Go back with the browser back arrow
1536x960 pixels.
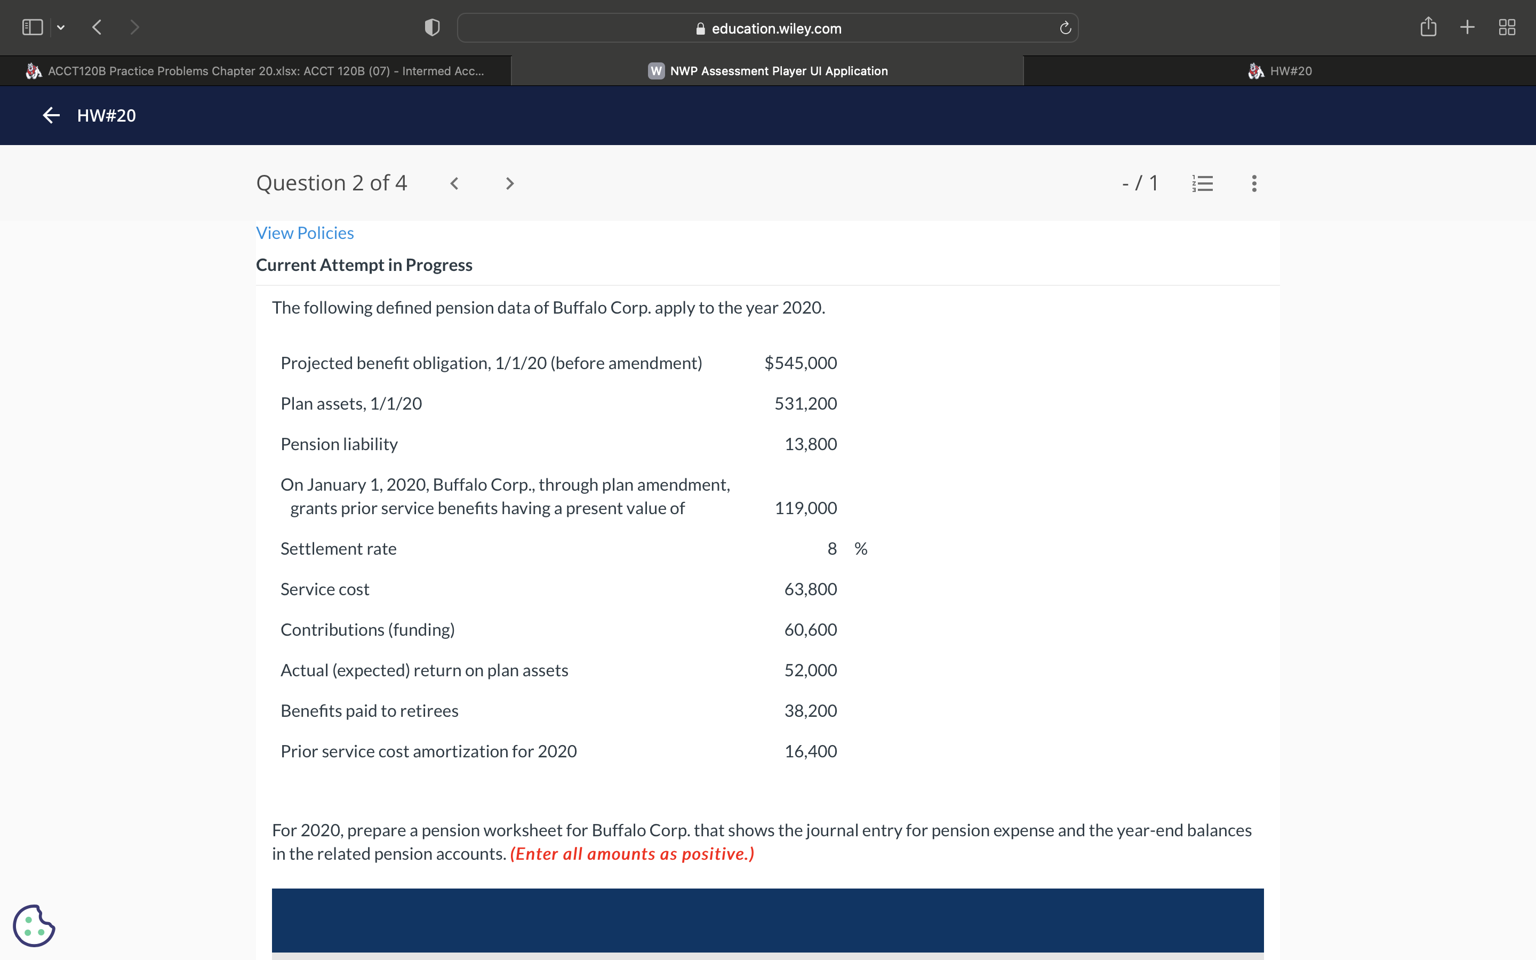click(x=97, y=27)
